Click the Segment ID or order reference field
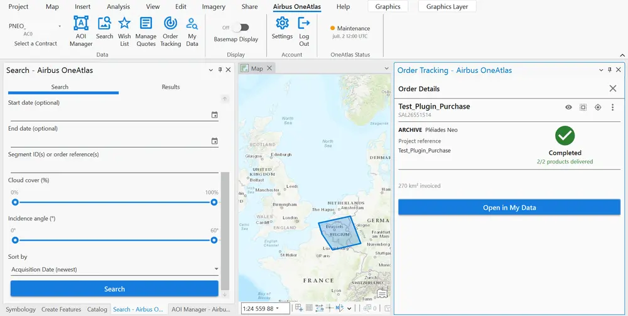Image resolution: width=628 pixels, height=316 pixels. (114, 166)
